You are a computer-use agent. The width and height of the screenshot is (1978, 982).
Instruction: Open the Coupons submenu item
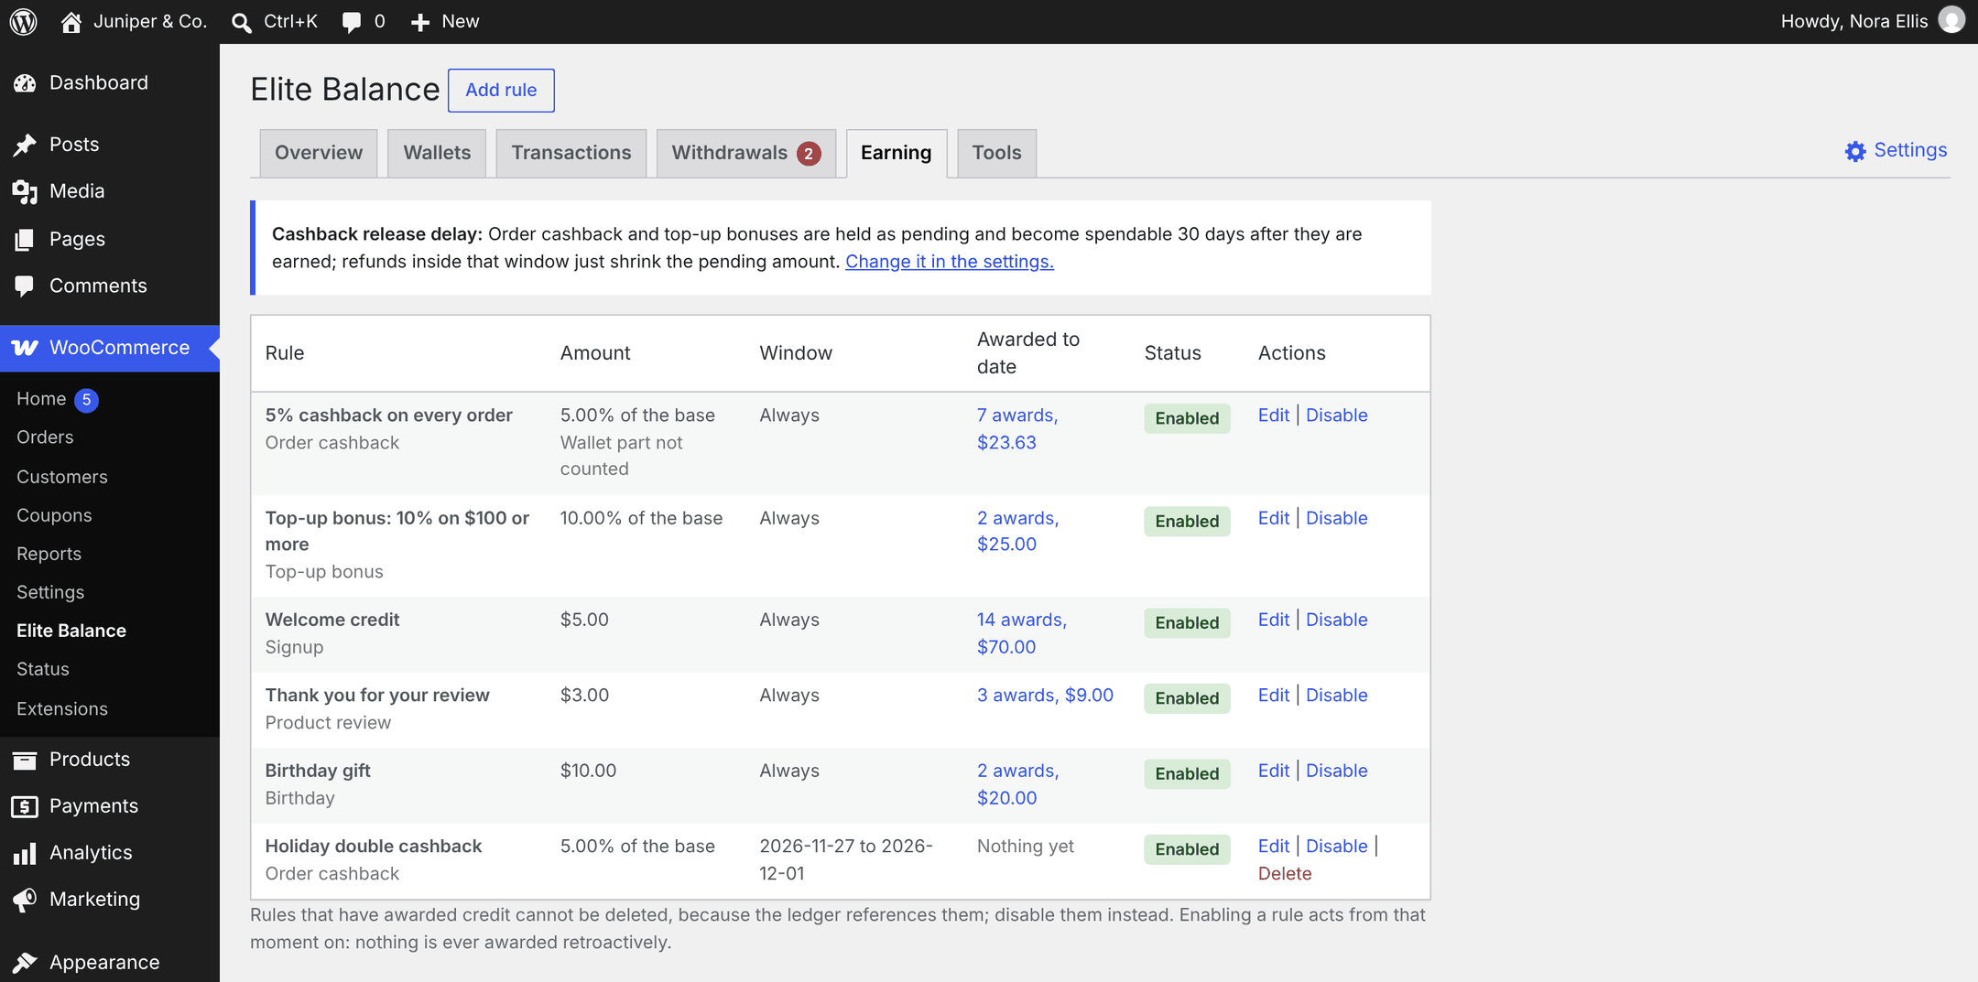tap(54, 515)
